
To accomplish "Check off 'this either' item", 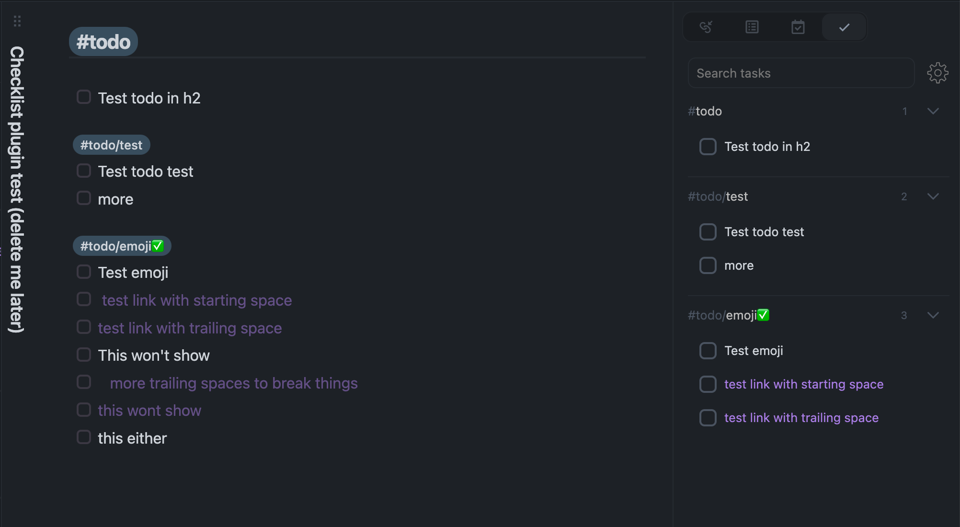I will pos(84,436).
